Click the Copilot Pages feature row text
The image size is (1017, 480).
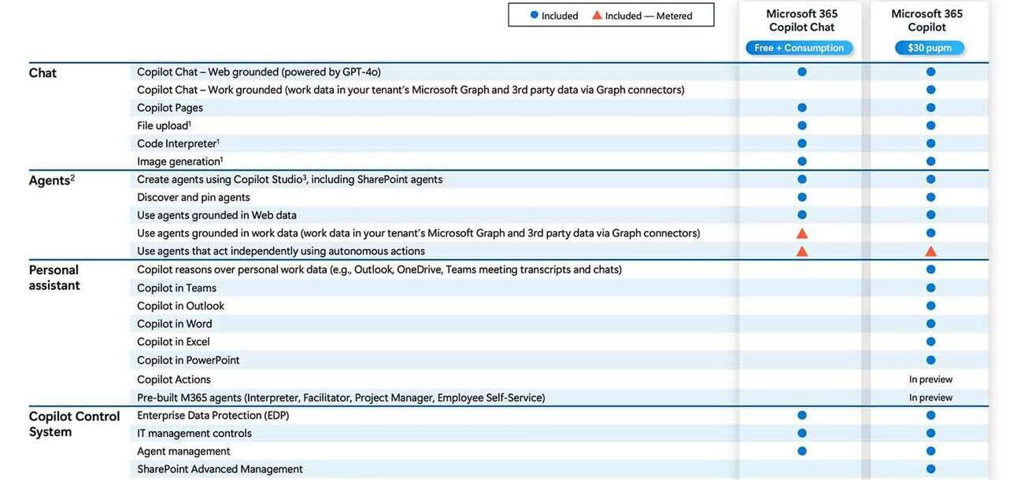pos(170,108)
